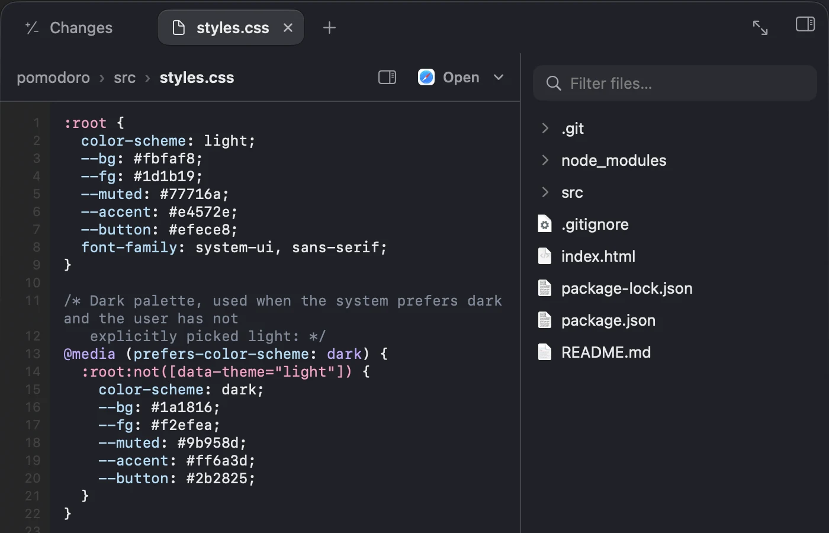The height and width of the screenshot is (533, 829).
Task: Open the dropdown arrow next to Open
Action: pyautogui.click(x=499, y=78)
